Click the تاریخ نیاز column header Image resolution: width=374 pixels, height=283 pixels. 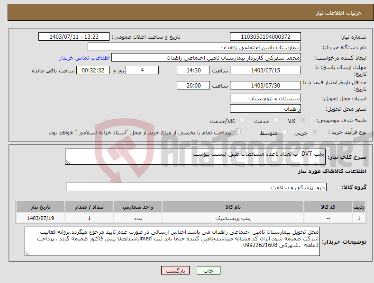(41, 207)
